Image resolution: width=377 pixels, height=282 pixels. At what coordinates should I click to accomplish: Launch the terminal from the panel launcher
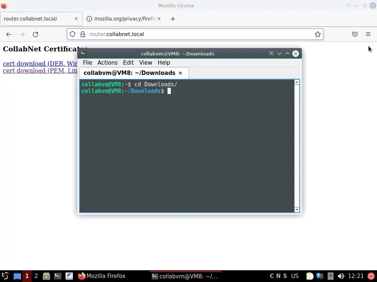click(x=58, y=276)
